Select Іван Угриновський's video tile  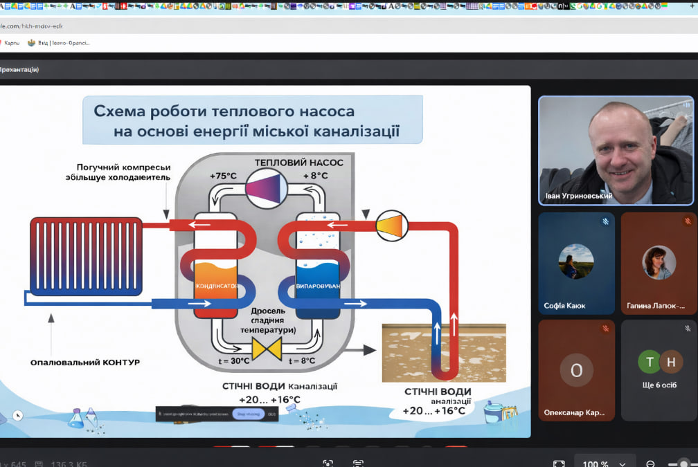616,150
